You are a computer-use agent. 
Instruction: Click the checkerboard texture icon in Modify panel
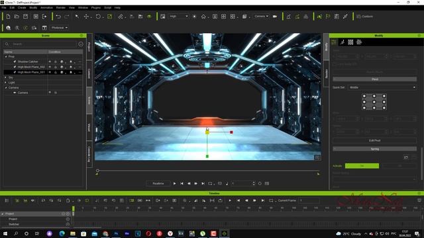tap(350, 42)
